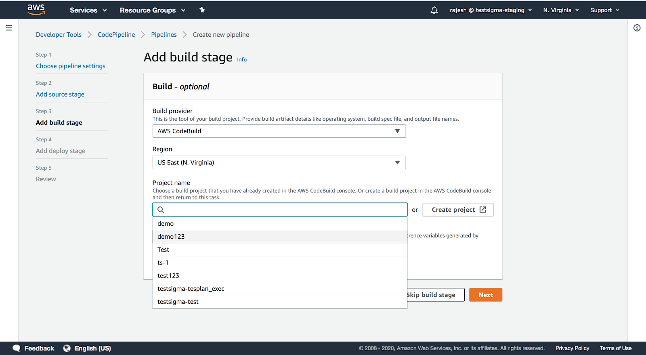Expand the Region dropdown
This screenshot has width=646, height=355.
pyautogui.click(x=279, y=163)
